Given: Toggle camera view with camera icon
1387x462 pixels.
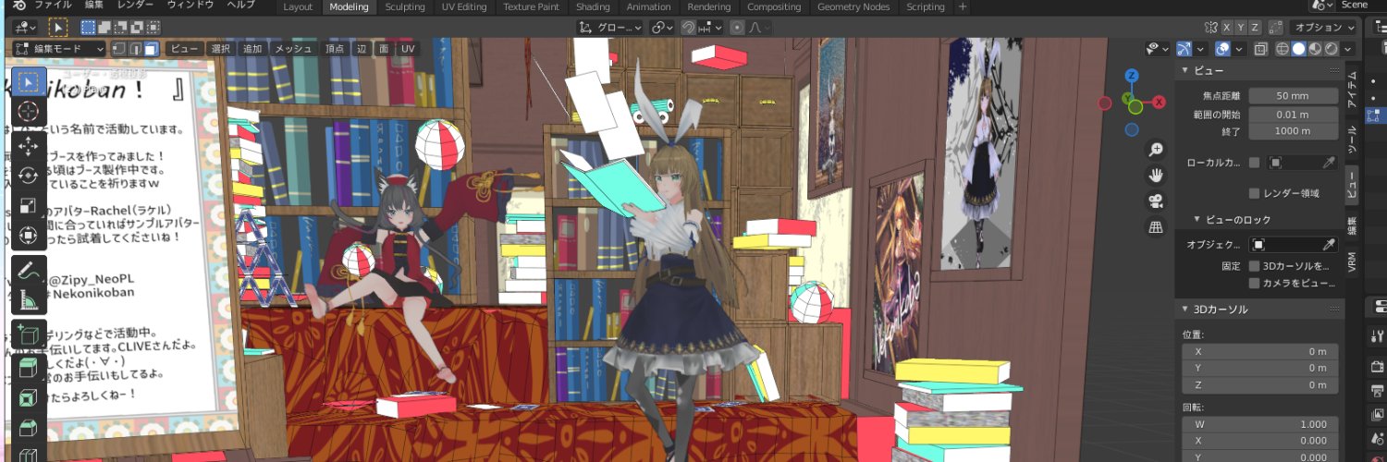Looking at the screenshot, I should [x=1156, y=201].
